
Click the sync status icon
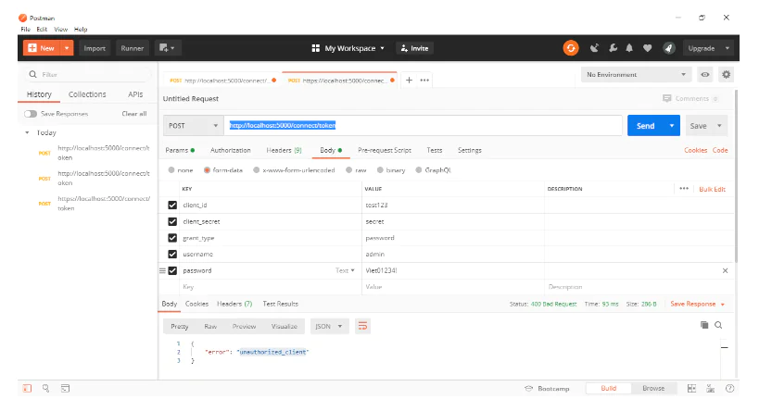(x=571, y=48)
